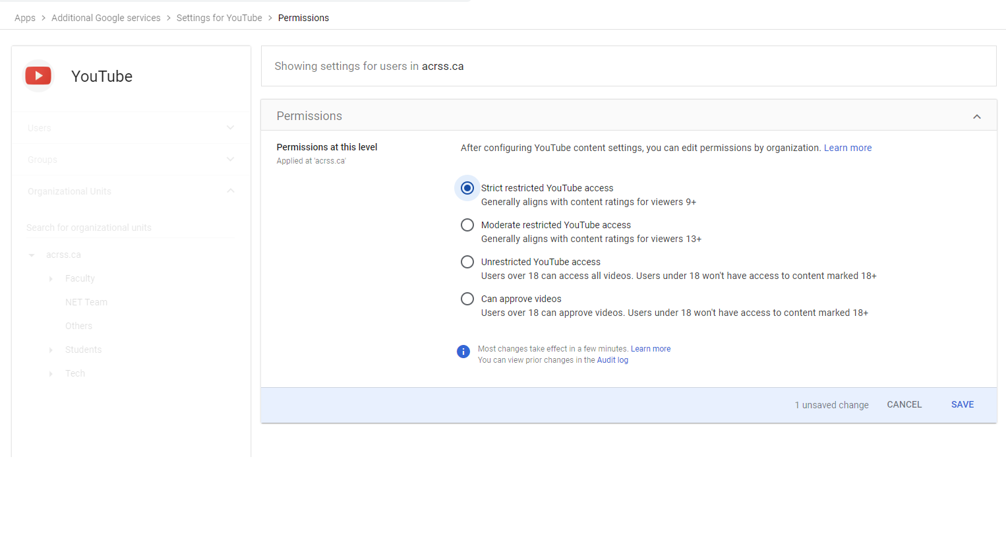Select the Others organizational unit
Viewport: 1006px width, 556px height.
coord(78,326)
